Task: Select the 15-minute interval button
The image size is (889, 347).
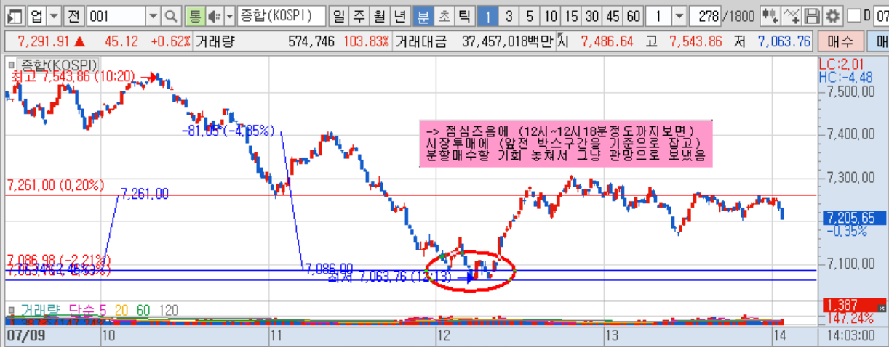Action: (x=572, y=16)
